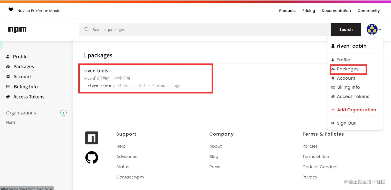Click dropdown menu Packages boxes icon
391x190 pixels.
tap(333, 69)
